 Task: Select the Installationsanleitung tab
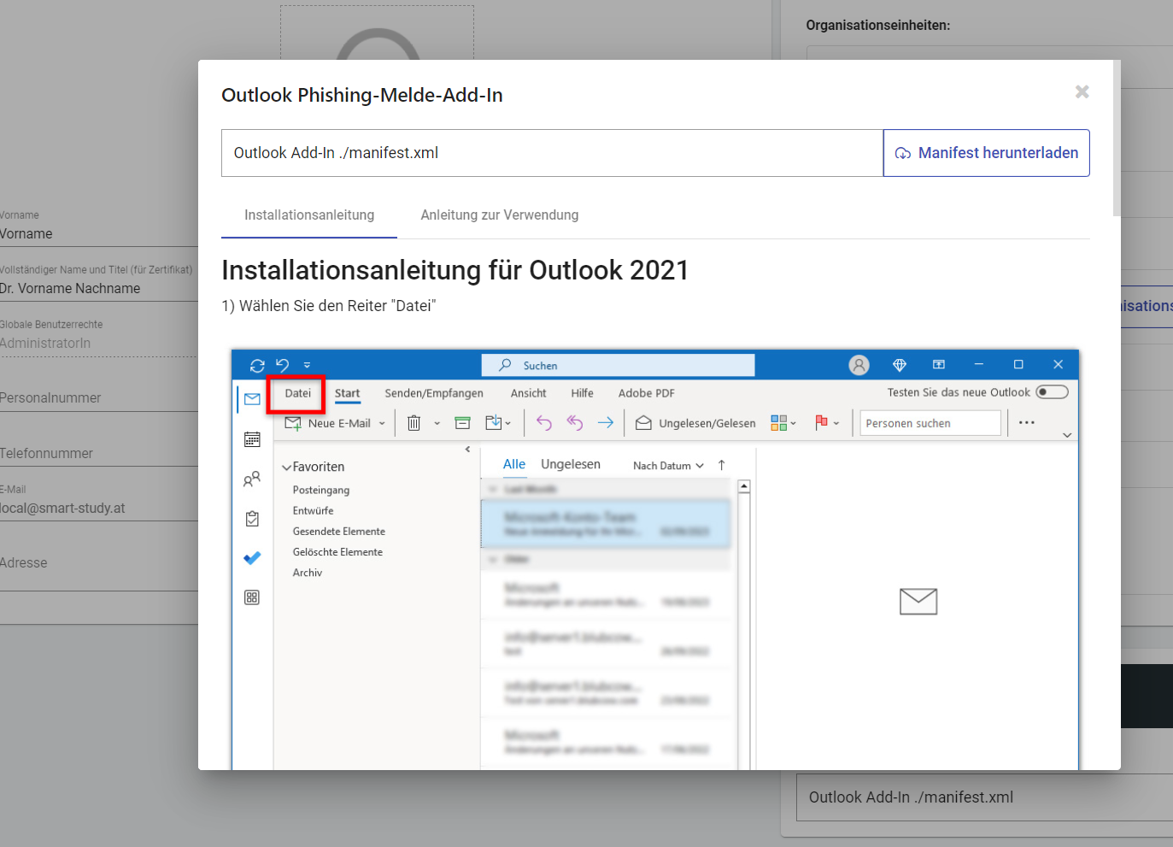[x=309, y=215]
